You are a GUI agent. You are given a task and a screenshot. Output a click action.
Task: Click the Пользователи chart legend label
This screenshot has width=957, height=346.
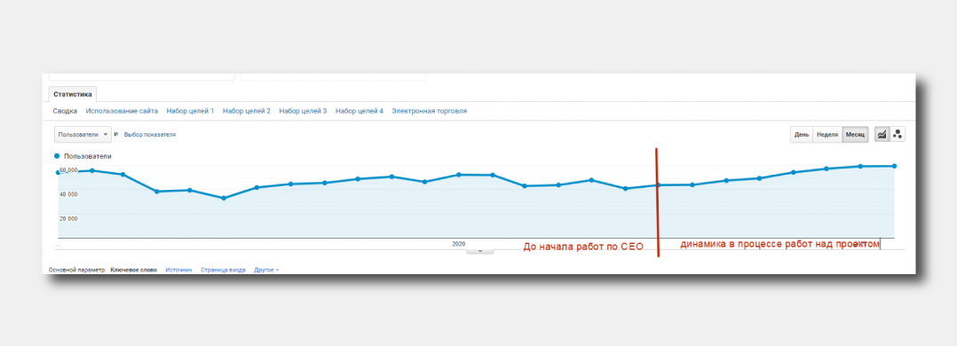click(x=87, y=156)
